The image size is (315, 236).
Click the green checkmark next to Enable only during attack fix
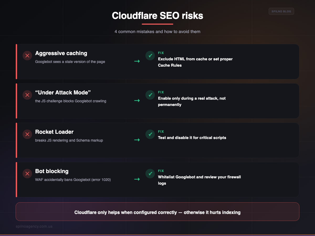(150, 95)
